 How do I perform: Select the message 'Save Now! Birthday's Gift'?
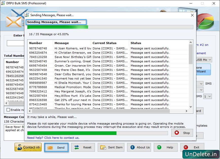(108, 57)
